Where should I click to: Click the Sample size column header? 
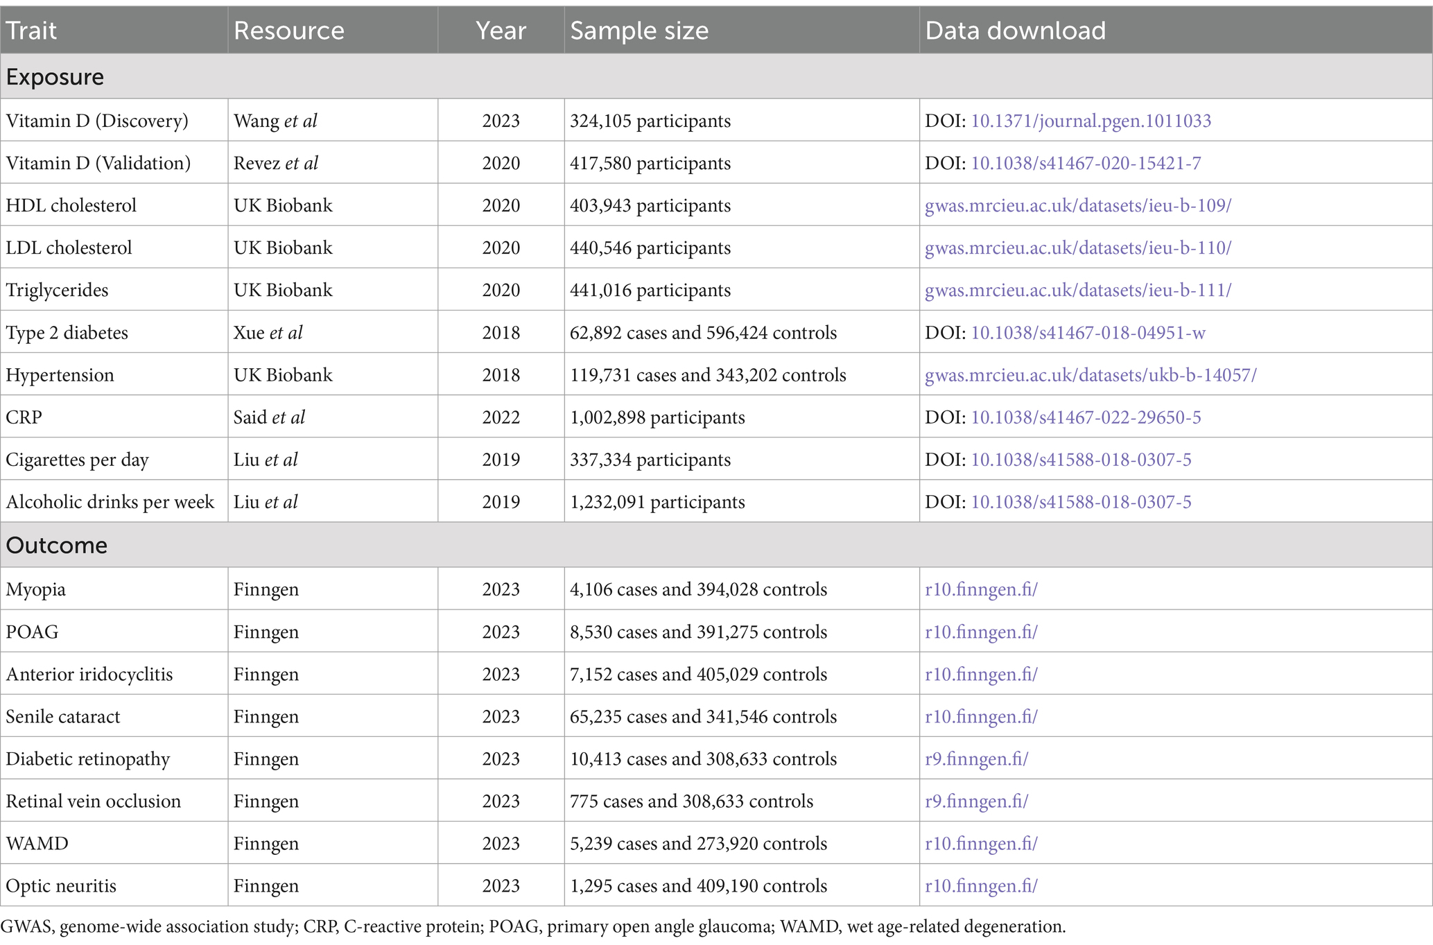click(742, 31)
